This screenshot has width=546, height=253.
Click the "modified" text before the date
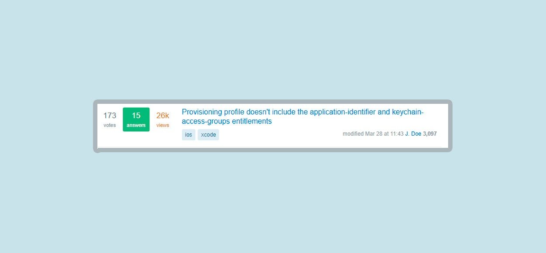coord(353,134)
